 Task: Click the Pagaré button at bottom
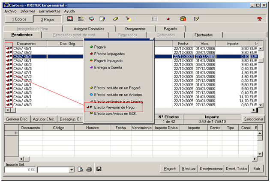pos(170,169)
